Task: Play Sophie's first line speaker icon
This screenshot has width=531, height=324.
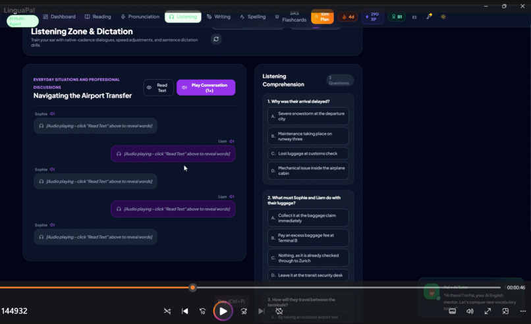Action: pos(53,114)
